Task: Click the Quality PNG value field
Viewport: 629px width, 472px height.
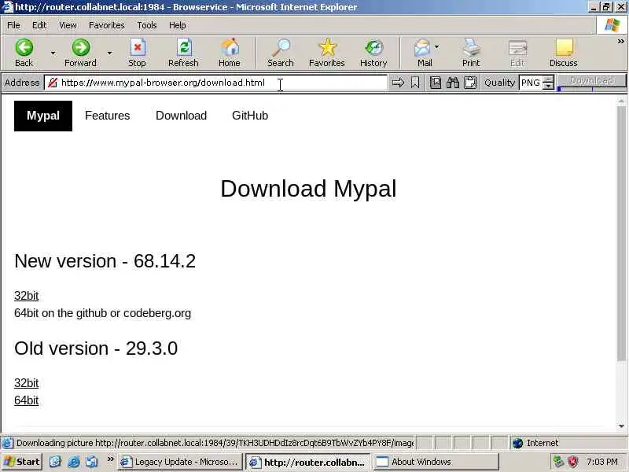Action: (531, 83)
